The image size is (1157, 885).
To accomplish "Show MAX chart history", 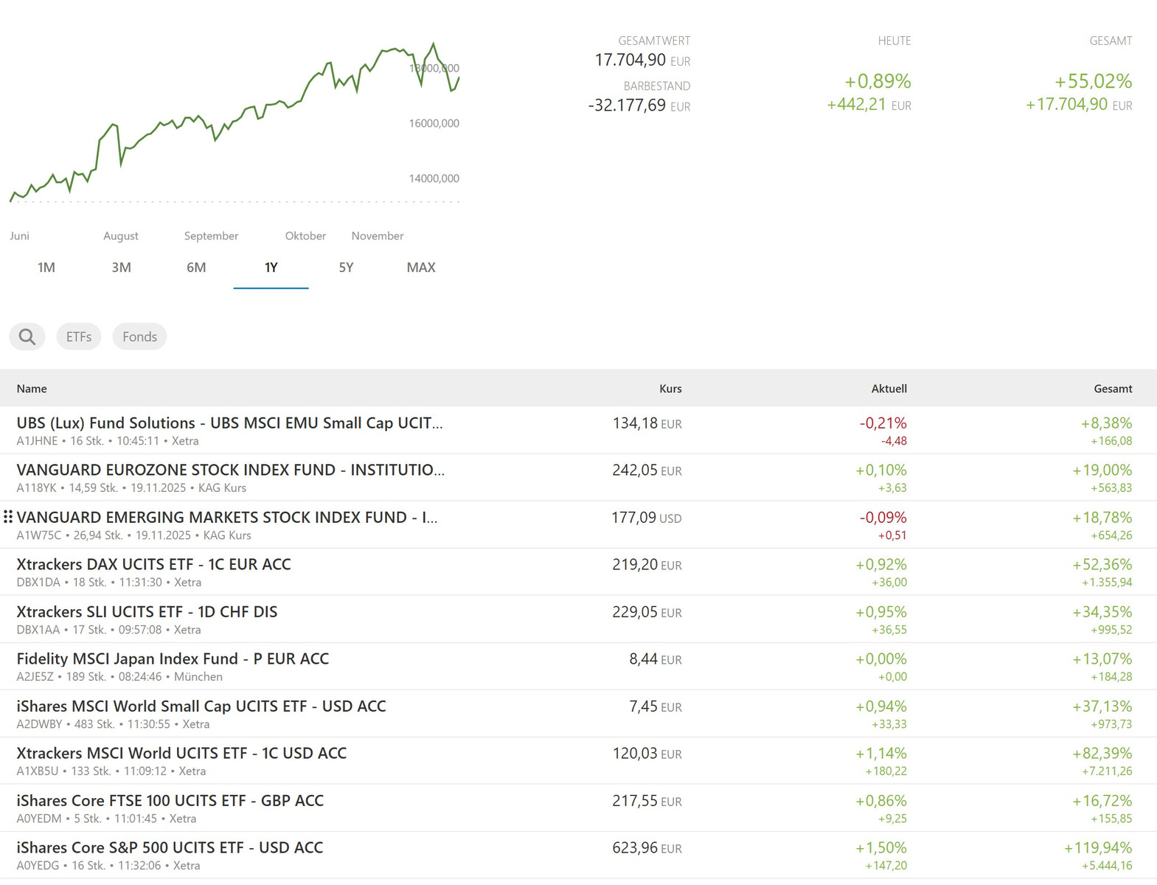I will tap(421, 268).
